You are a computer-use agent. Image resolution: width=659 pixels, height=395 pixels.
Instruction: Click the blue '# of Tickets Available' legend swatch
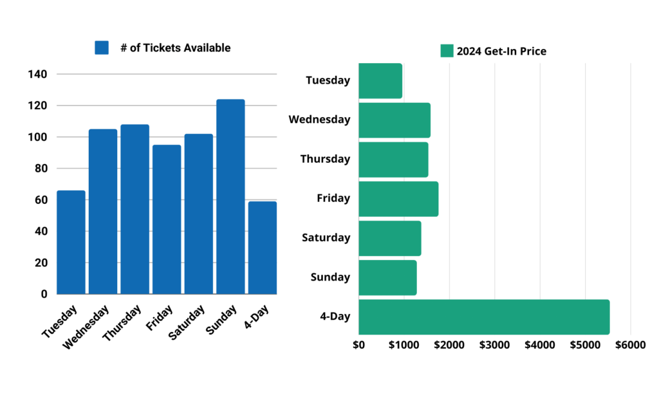pos(102,48)
